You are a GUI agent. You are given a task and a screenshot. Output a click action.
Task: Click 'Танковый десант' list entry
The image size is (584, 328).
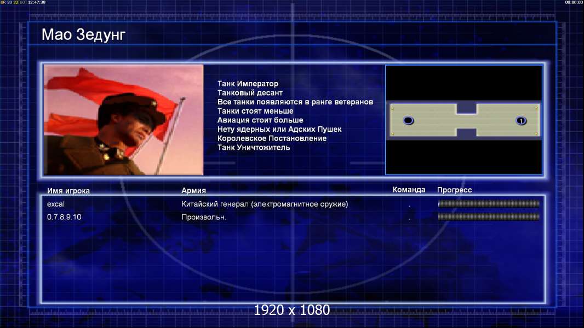point(250,93)
